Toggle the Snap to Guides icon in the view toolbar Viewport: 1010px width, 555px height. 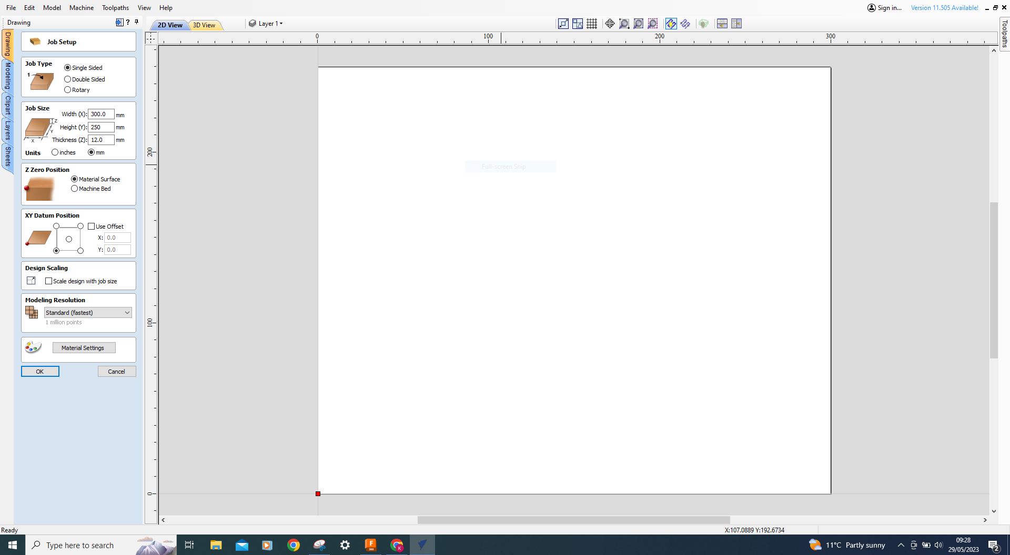[x=563, y=24]
